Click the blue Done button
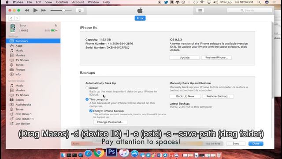The width and height of the screenshot is (282, 159). [256, 144]
